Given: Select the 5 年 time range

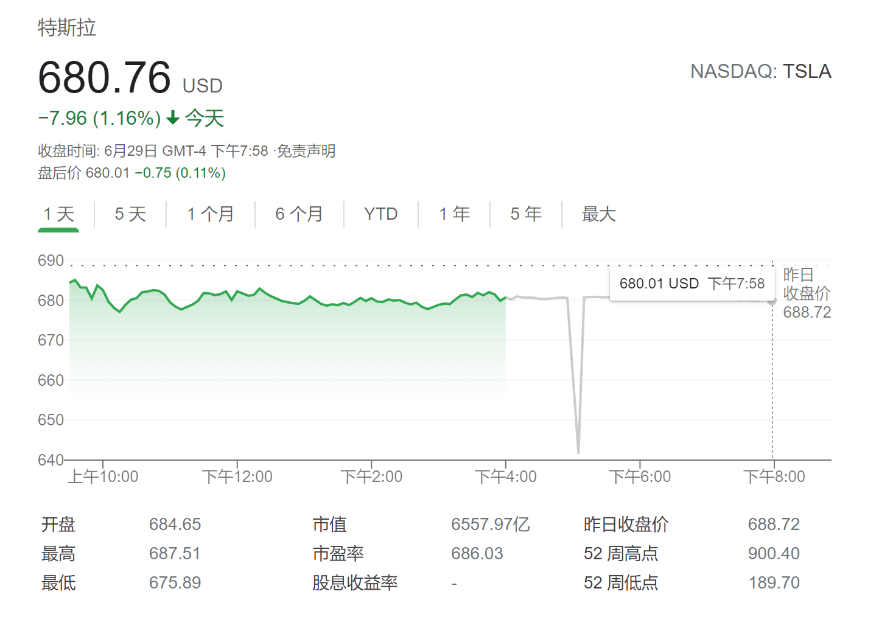Looking at the screenshot, I should click(526, 214).
